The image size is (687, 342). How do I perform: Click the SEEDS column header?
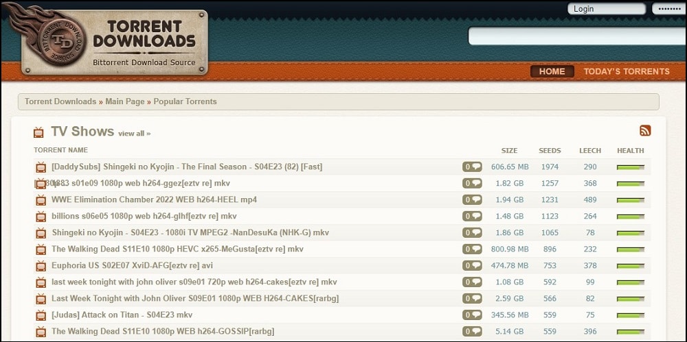550,151
